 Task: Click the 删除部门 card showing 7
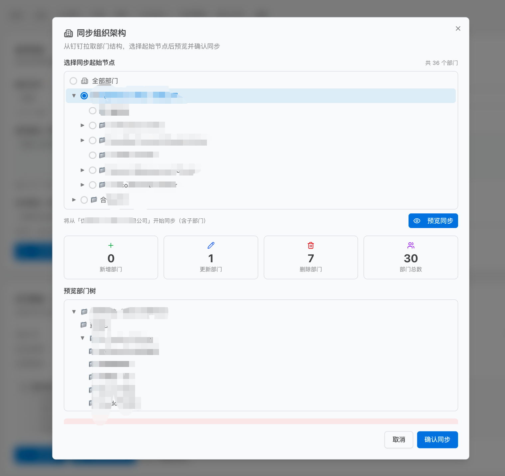pyautogui.click(x=311, y=257)
